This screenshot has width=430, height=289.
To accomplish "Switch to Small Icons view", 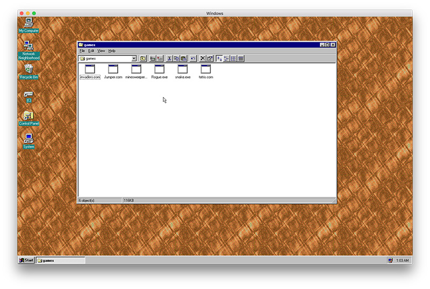I will 226,59.
